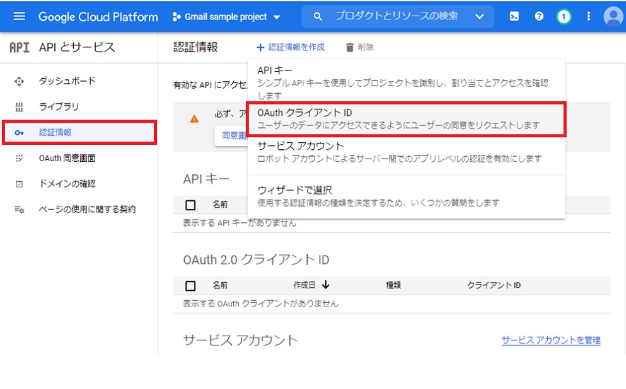Open the navigation hamburger menu
This screenshot has width=626, height=389.
pos(19,16)
